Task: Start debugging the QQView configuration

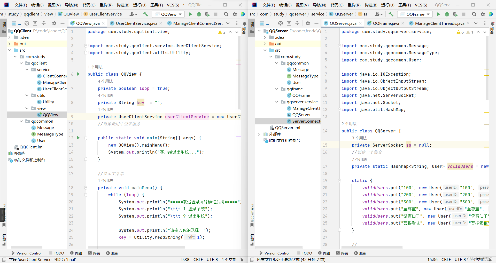Action: pyautogui.click(x=199, y=14)
